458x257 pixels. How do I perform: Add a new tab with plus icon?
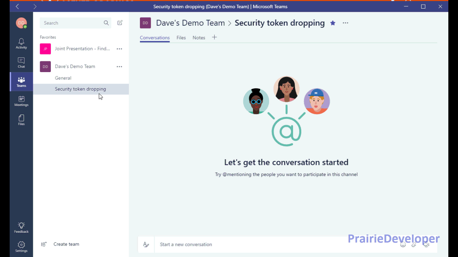coord(214,37)
